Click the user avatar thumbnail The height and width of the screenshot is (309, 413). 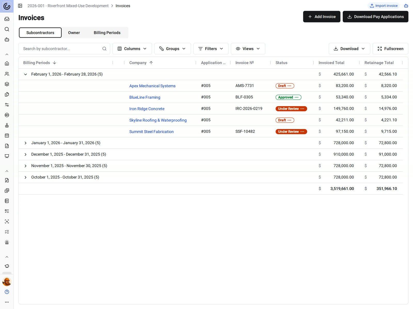tap(7, 282)
